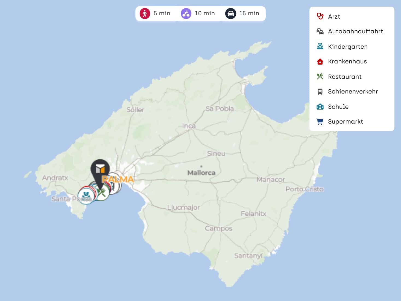Toggle the 5 min walking radius
Screen dimensions: 401x301
point(155,13)
